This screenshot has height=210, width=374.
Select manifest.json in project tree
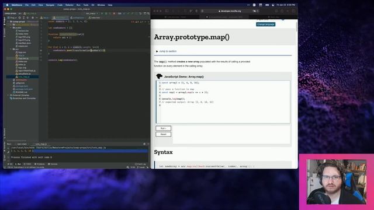23,43
